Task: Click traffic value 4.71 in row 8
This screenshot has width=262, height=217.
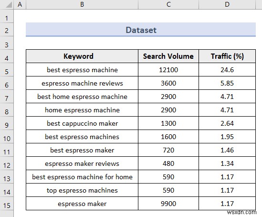Action: tap(227, 110)
